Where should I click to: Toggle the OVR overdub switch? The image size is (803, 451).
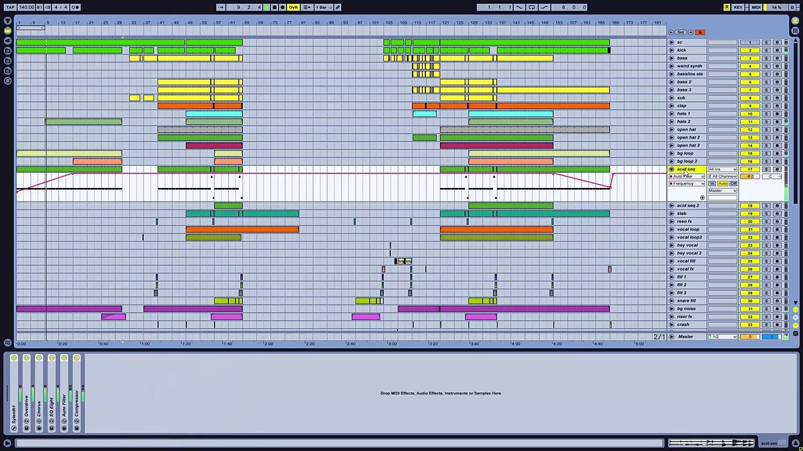click(x=293, y=7)
